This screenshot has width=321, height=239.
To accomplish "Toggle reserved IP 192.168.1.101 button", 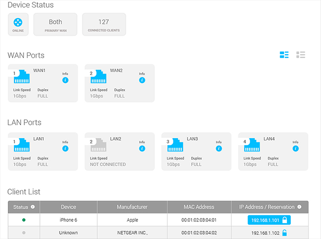I will 269,220.
